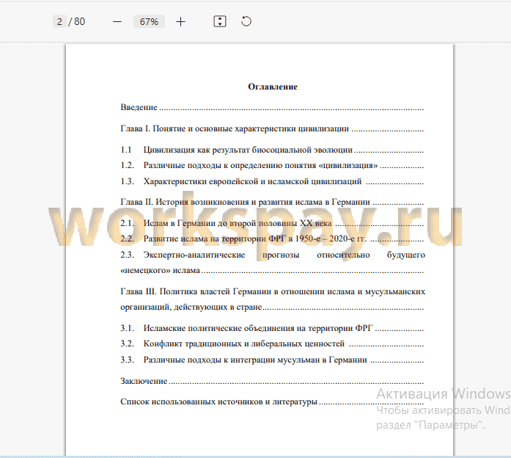
Task: Open entry 2.2 "Развитие ислама на территории ФРГ"
Action: pyautogui.click(x=272, y=239)
